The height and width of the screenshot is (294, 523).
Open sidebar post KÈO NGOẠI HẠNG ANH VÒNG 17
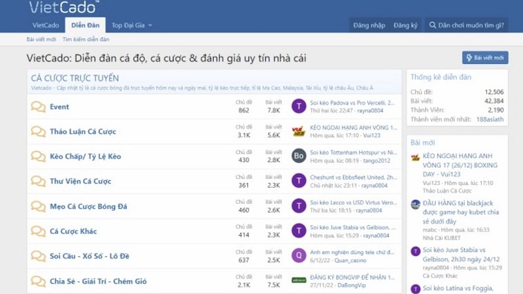460,165
